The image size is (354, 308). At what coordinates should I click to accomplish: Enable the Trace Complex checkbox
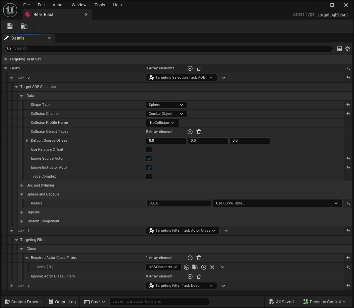pyautogui.click(x=149, y=177)
